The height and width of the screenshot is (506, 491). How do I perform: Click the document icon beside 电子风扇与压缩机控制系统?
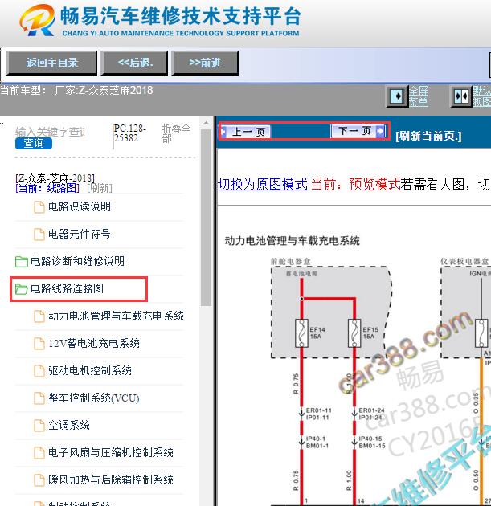(x=39, y=453)
